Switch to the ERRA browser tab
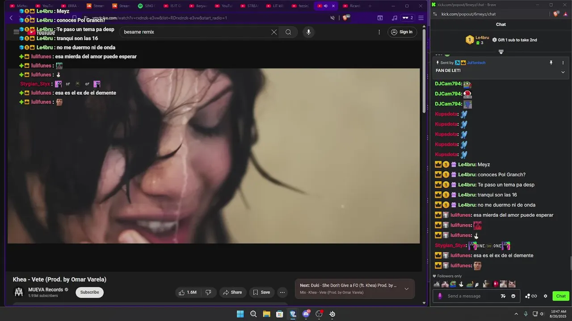This screenshot has width=572, height=321. pyautogui.click(x=72, y=6)
